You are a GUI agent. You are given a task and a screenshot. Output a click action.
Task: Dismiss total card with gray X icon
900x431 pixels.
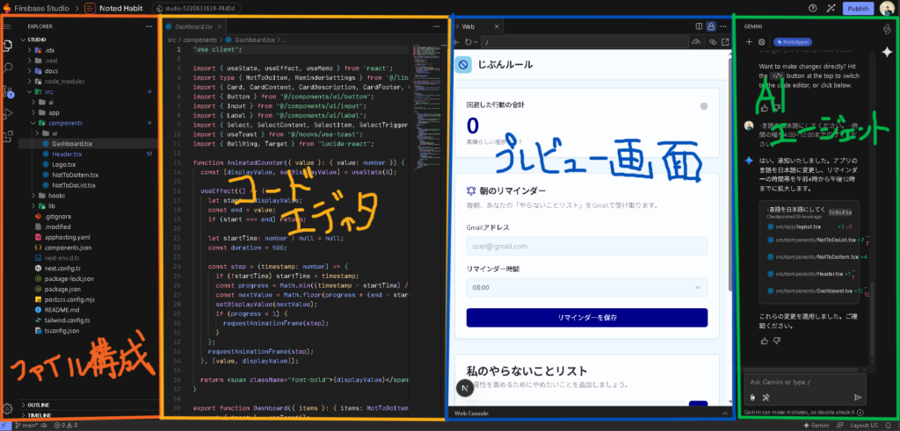[x=704, y=106]
